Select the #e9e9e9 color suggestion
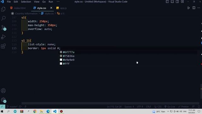The width and height of the screenshot is (202, 114). 128,60
